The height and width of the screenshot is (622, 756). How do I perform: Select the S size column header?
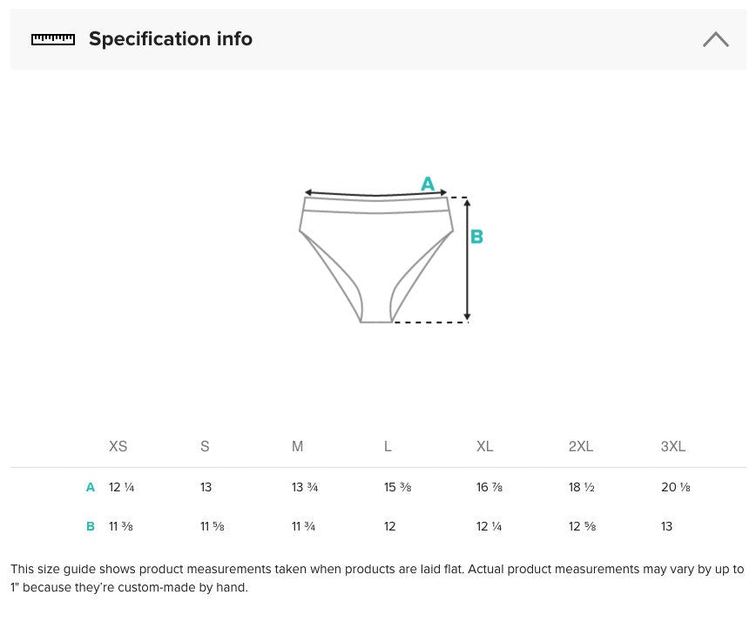pyautogui.click(x=205, y=446)
